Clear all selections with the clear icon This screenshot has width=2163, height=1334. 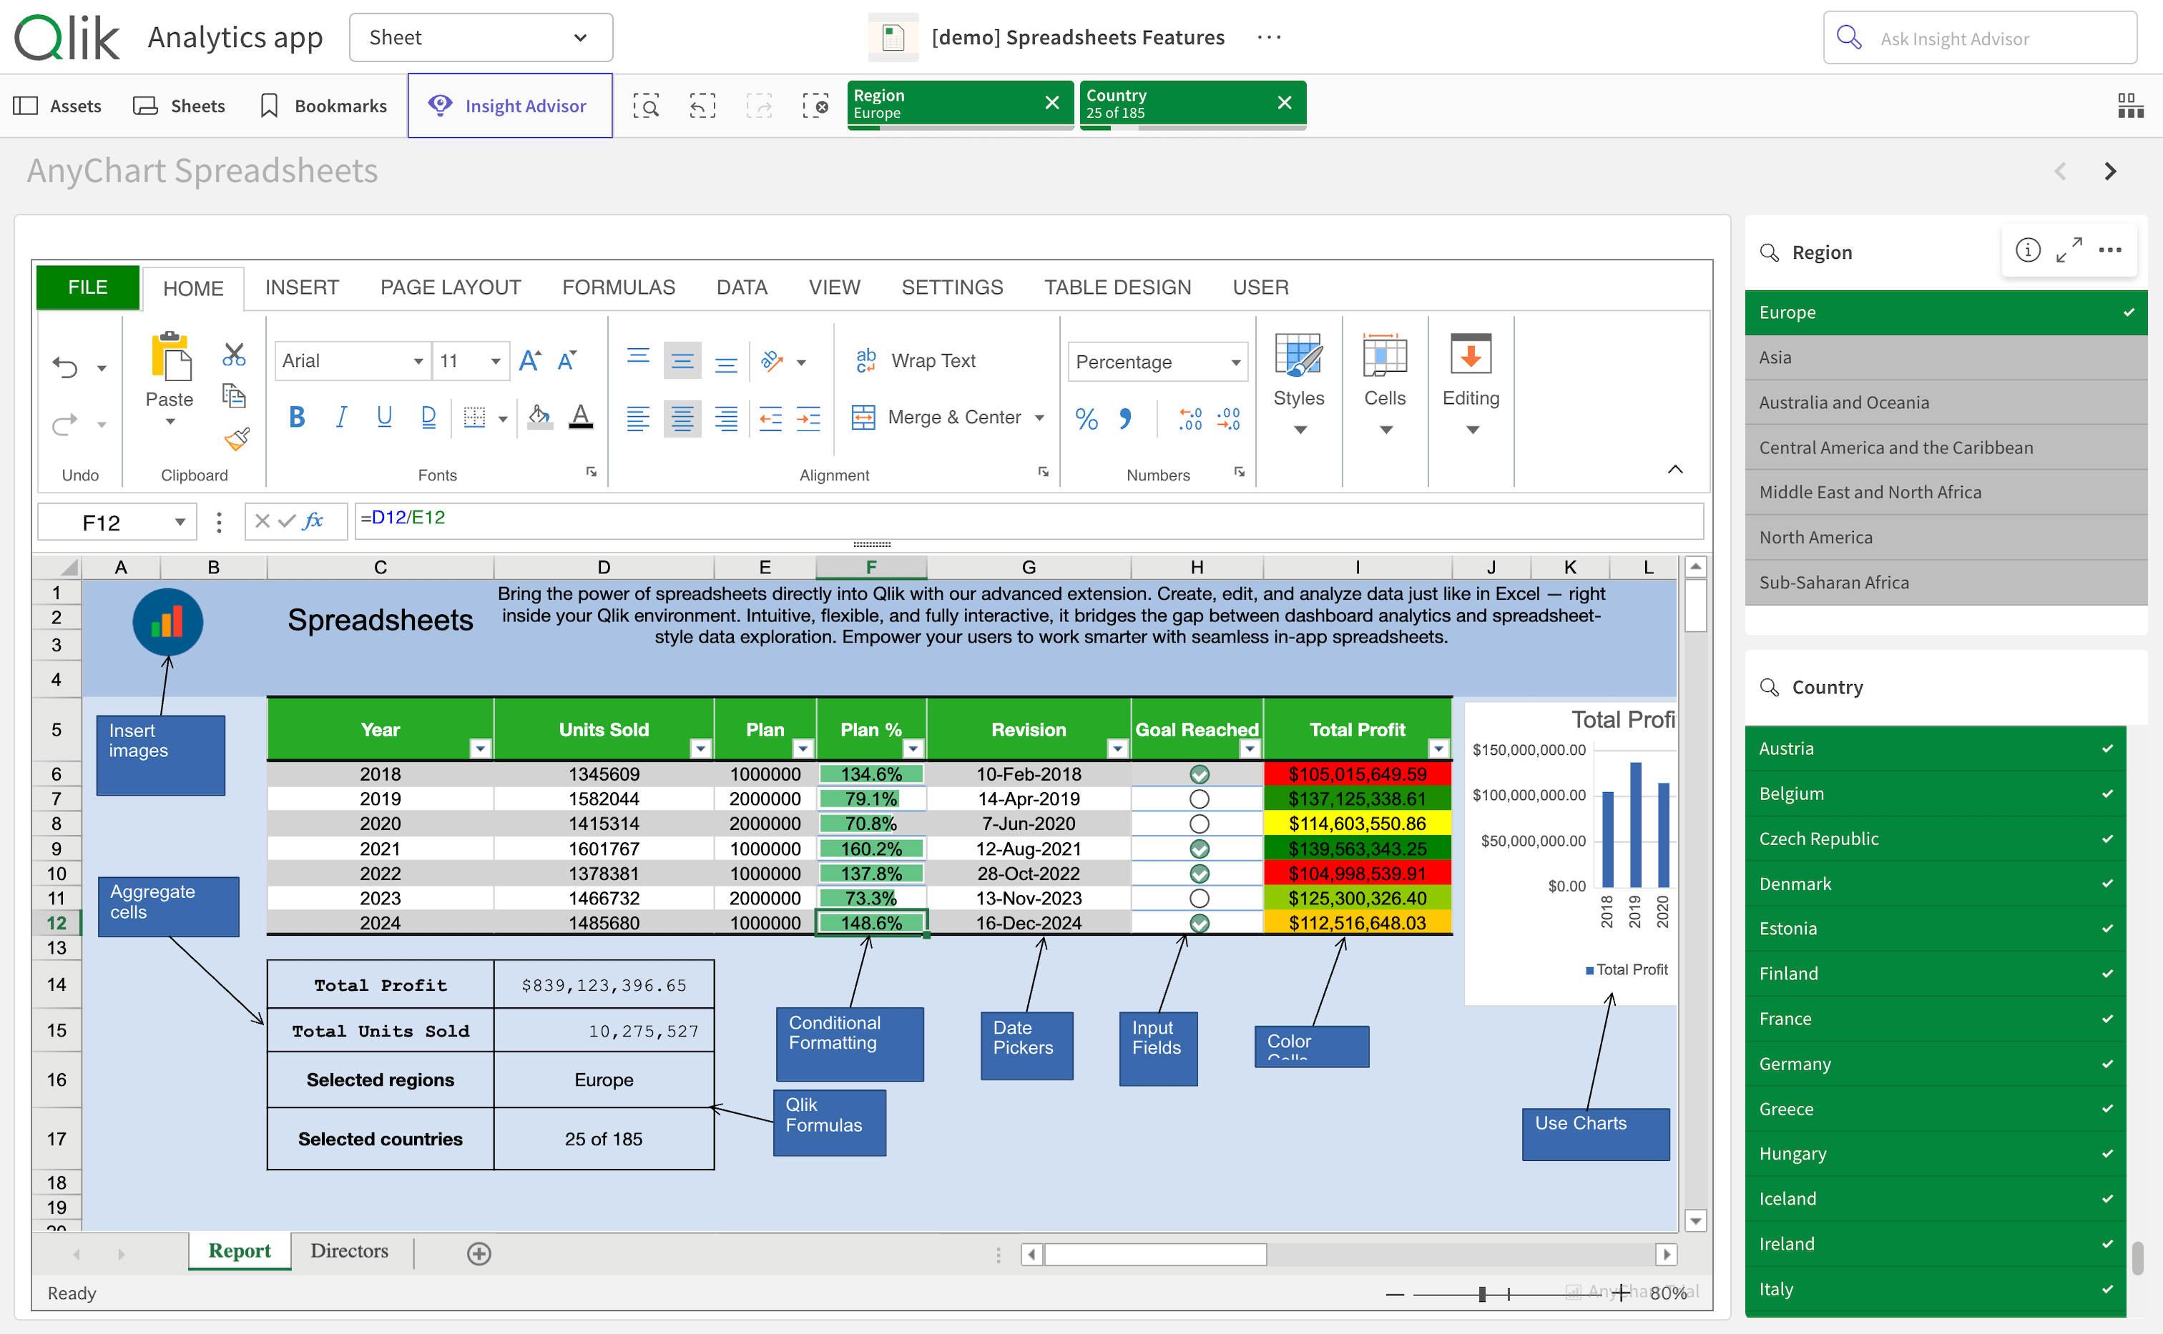tap(816, 105)
